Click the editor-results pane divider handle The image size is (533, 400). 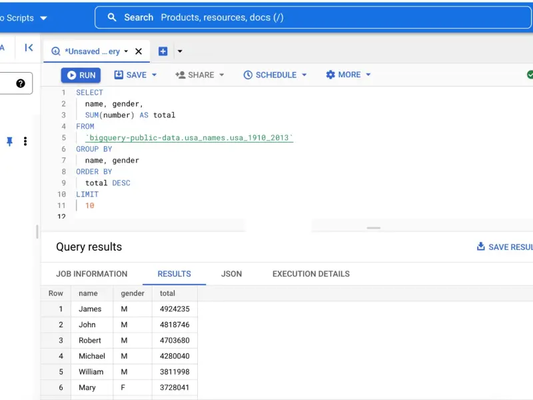pyautogui.click(x=374, y=228)
